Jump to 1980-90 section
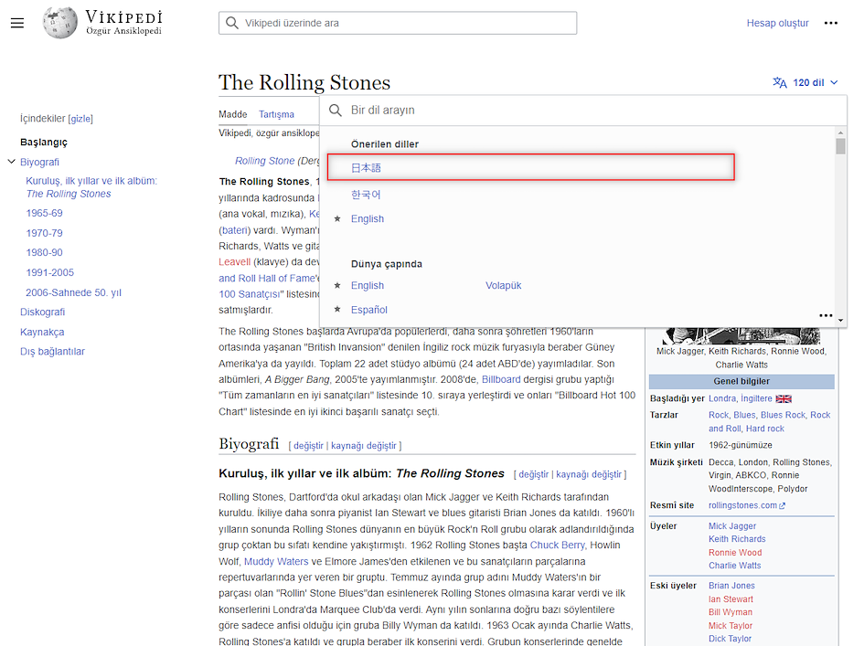 44,253
